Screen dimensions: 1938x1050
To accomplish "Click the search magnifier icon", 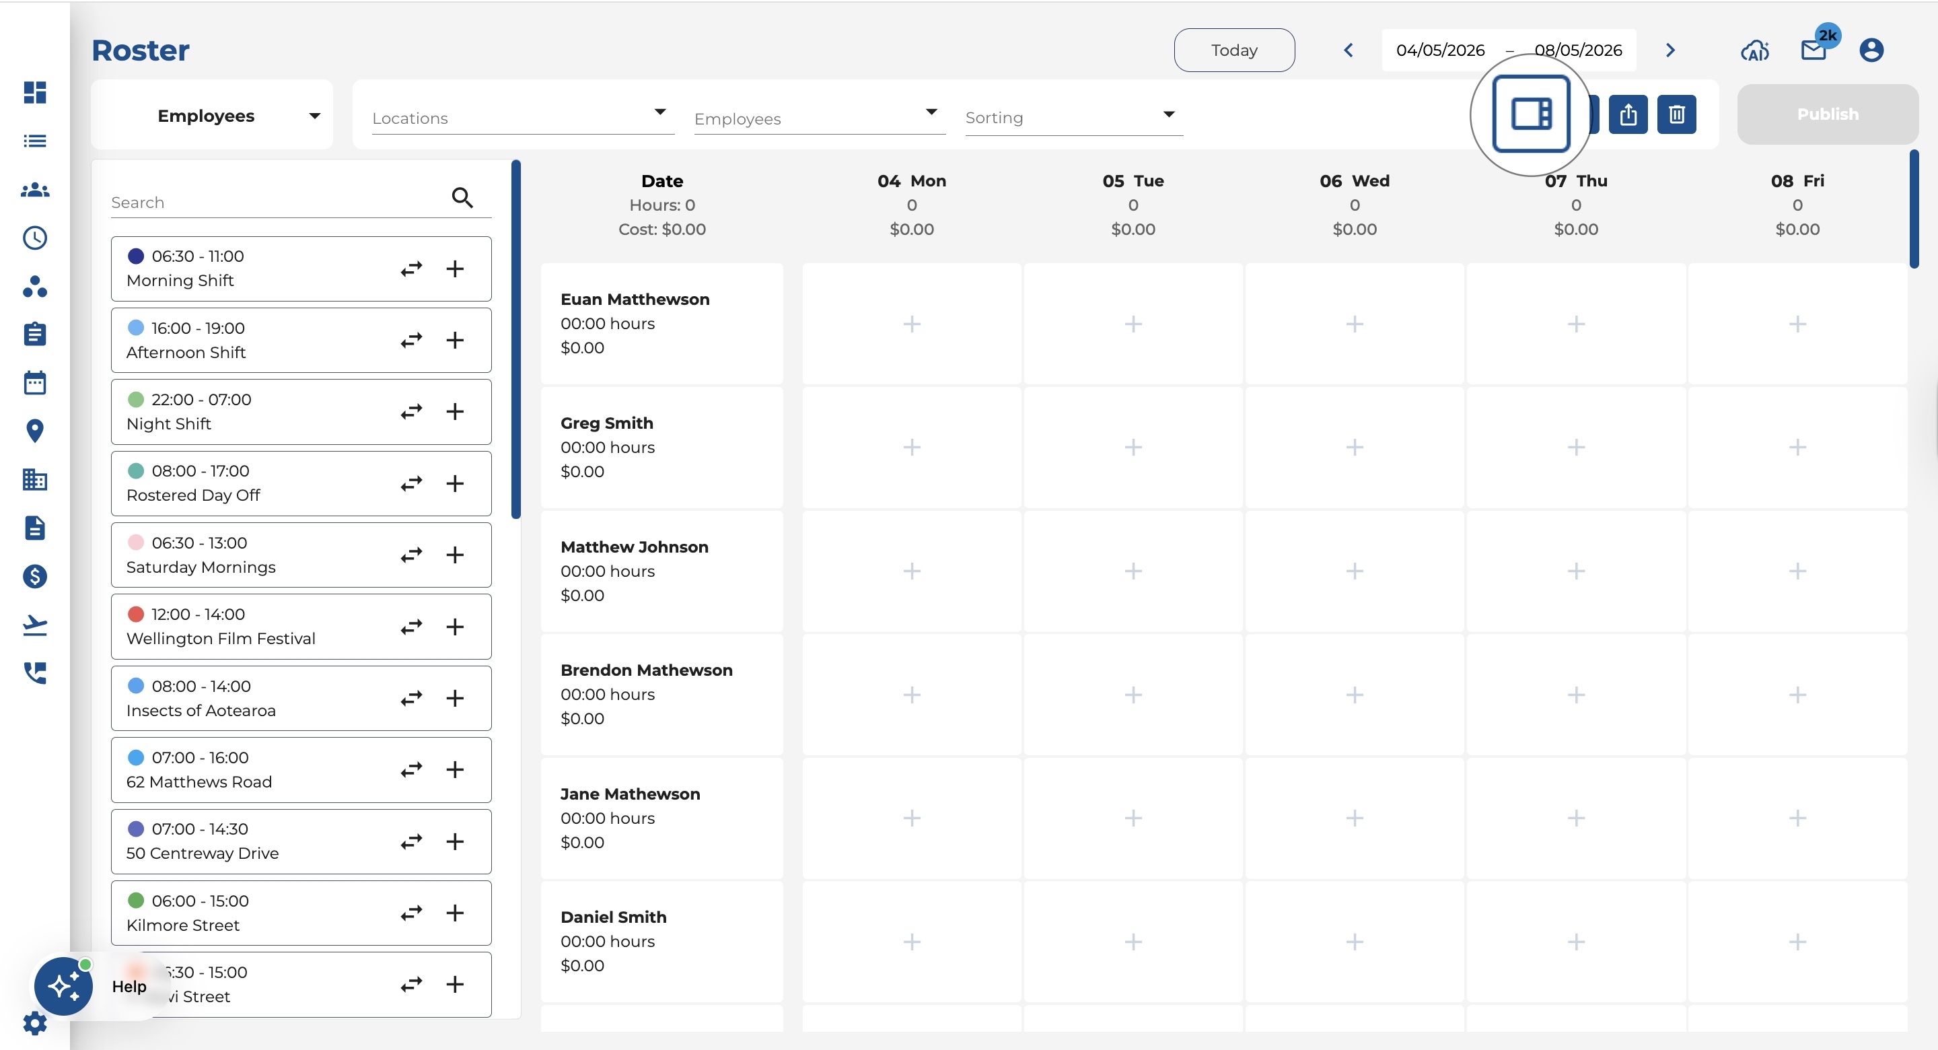I will point(462,197).
